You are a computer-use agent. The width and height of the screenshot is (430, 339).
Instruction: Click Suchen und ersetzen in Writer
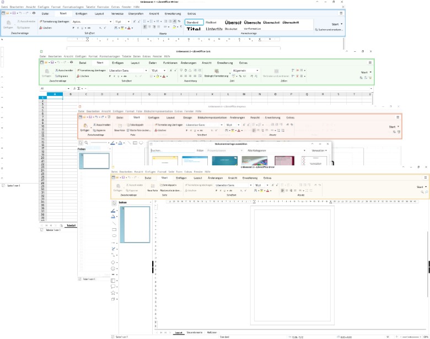click(329, 30)
